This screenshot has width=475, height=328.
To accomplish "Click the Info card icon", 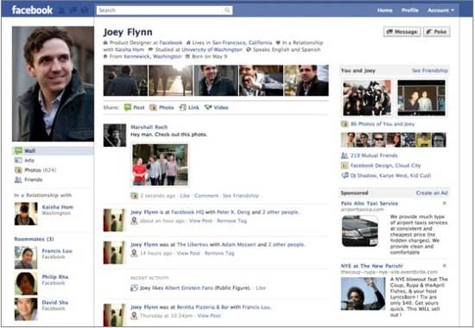I will click(x=18, y=161).
